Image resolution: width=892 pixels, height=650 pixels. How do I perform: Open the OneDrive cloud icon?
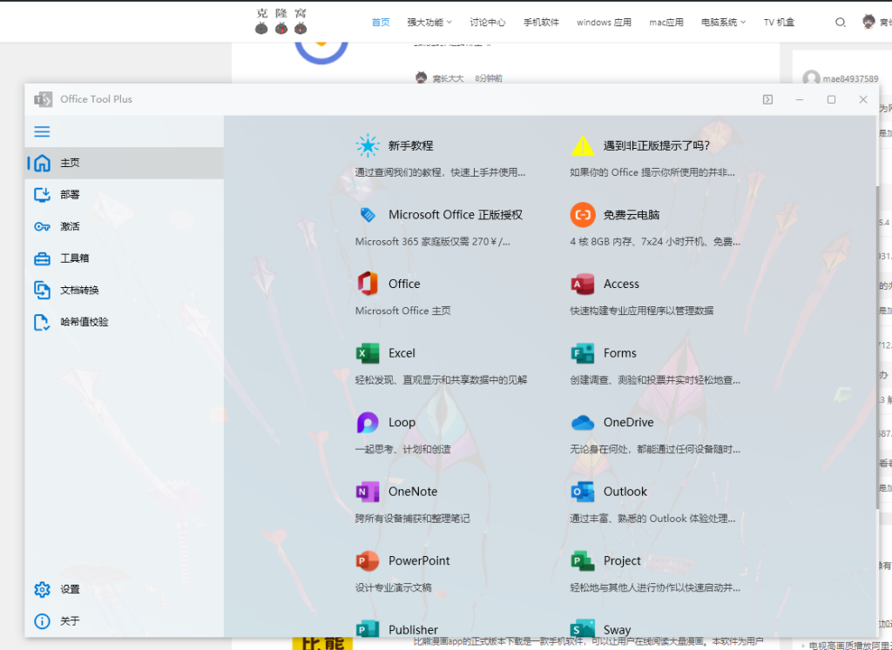click(583, 423)
